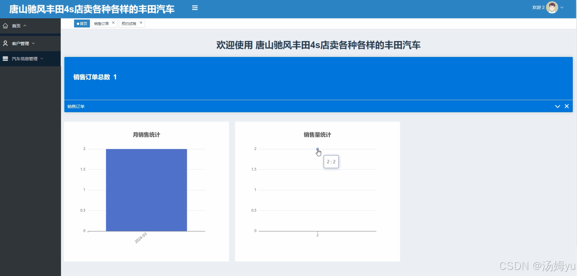The height and width of the screenshot is (276, 577).
Task: Click the 2024-03 axis label
Action: click(141, 238)
